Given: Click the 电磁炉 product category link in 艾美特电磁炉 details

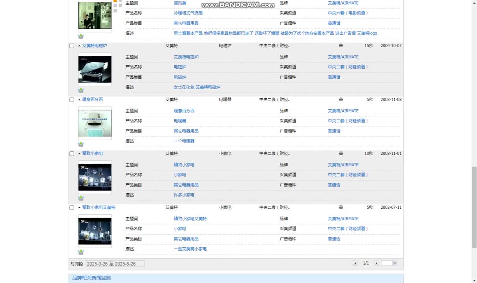Looking at the screenshot, I should click(x=180, y=77).
